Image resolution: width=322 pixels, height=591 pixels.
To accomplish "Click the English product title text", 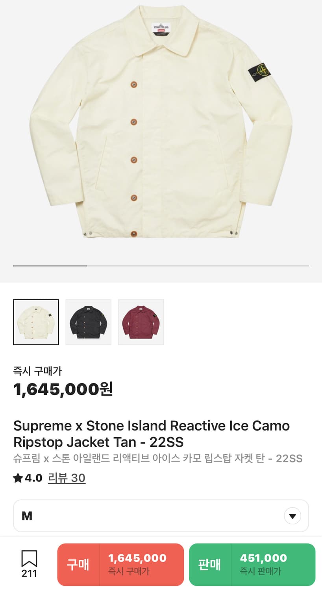I will (152, 434).
